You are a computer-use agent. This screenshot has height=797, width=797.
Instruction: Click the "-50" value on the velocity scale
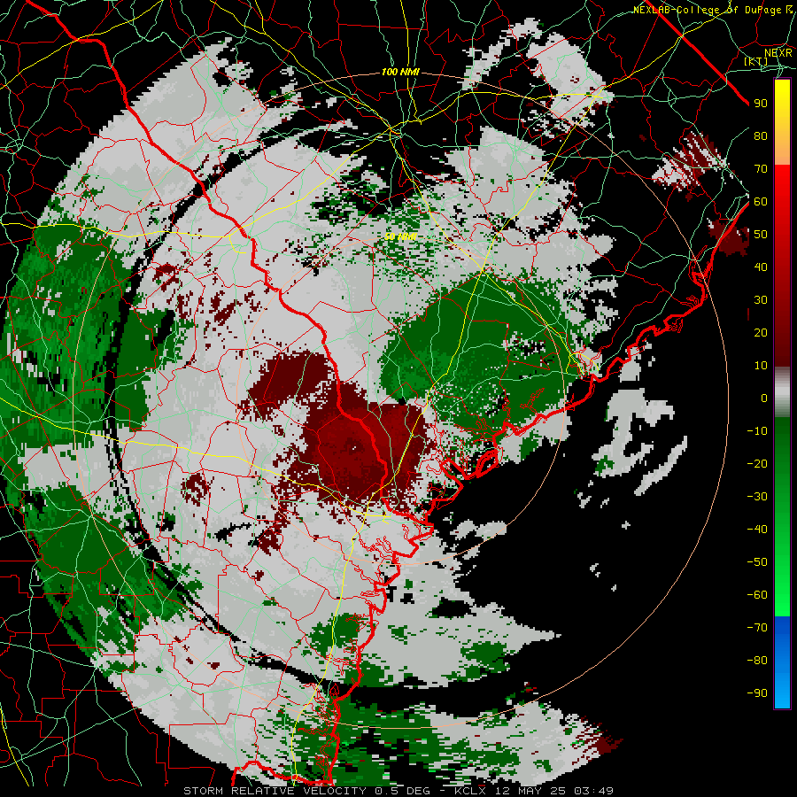click(757, 562)
